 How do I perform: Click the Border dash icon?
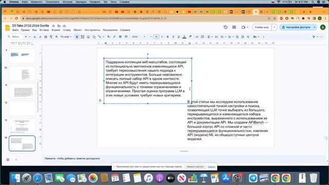126,36
